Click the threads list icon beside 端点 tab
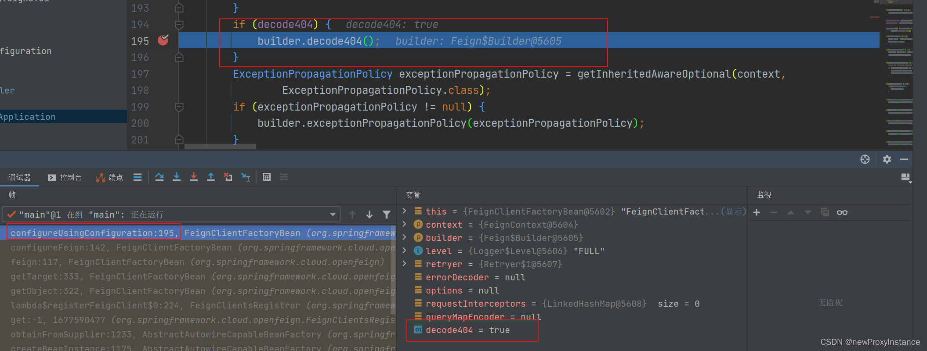This screenshot has width=927, height=351. pyautogui.click(x=138, y=177)
